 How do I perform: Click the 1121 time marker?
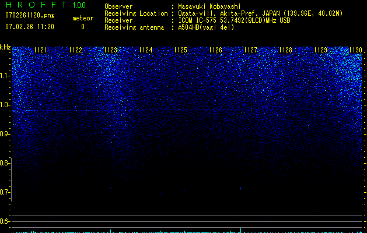[x=40, y=50]
